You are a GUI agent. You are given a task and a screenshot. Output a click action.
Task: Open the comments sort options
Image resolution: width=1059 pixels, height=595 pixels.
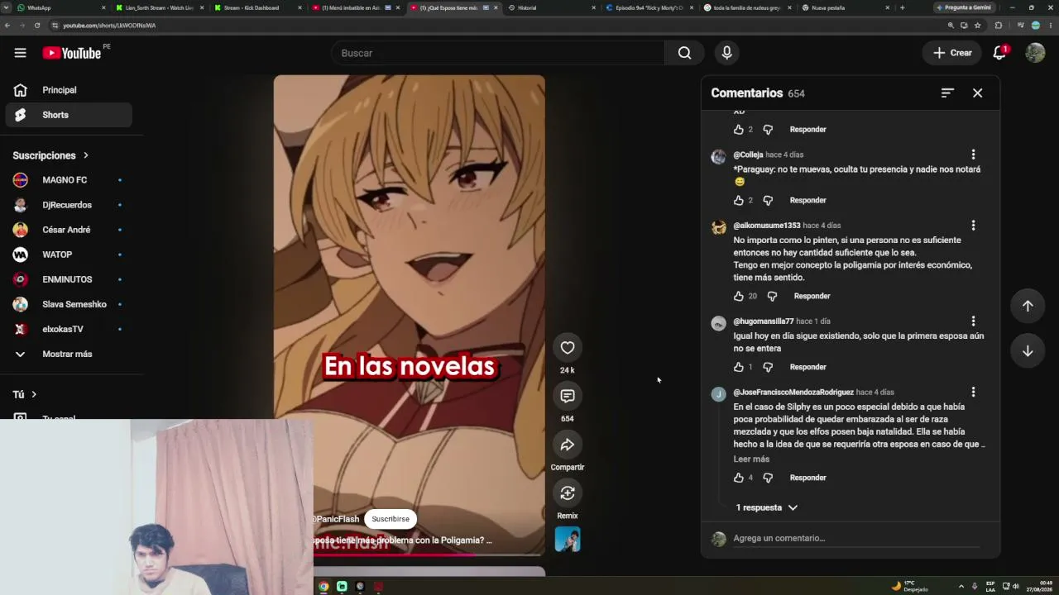[x=947, y=93]
